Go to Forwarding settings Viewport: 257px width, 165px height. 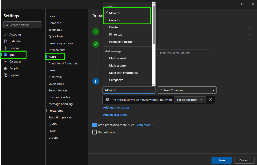56,111
